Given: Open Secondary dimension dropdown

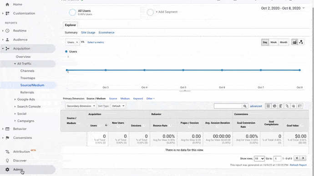Looking at the screenshot, I should 81,106.
